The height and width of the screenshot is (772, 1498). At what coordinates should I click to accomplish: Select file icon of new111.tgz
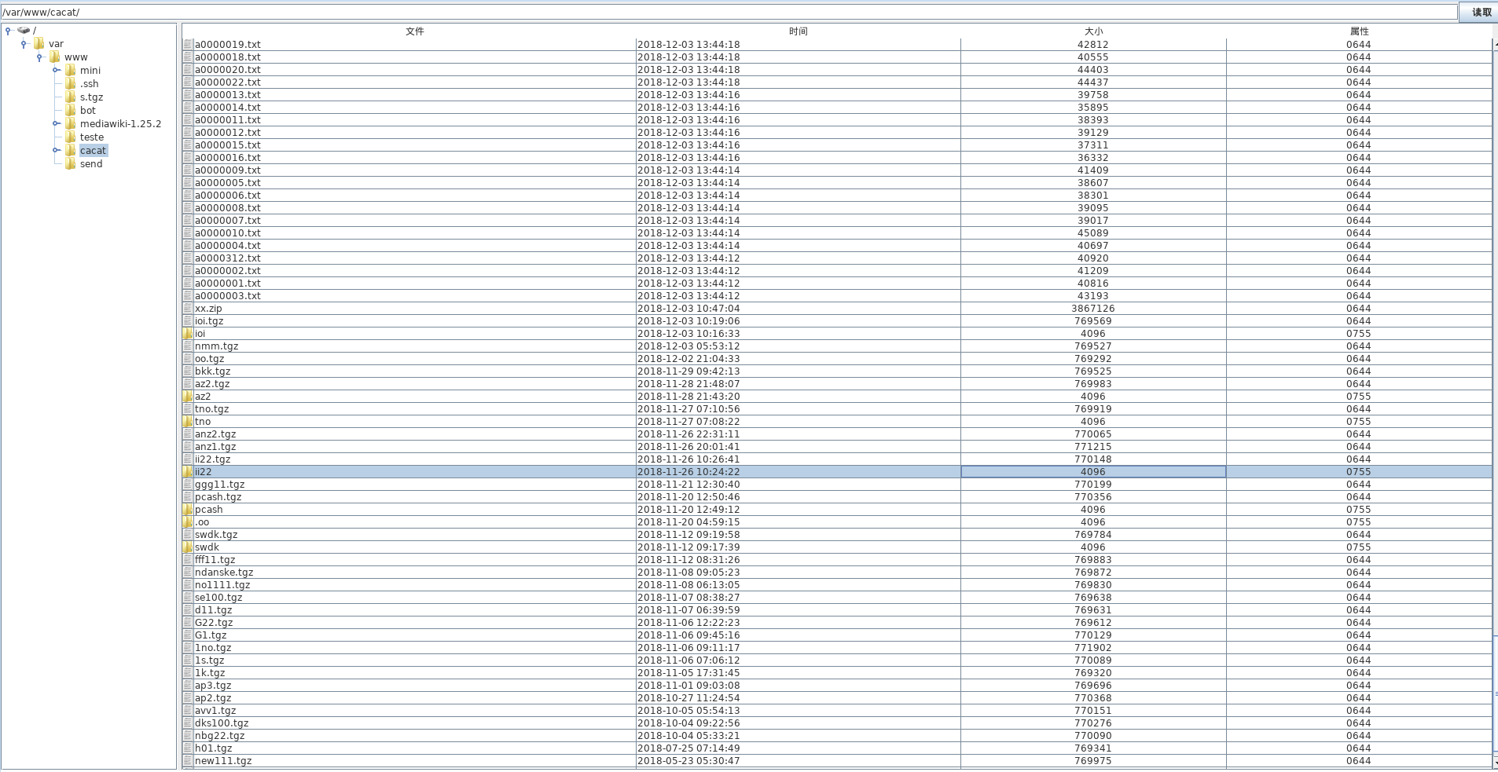coord(188,761)
